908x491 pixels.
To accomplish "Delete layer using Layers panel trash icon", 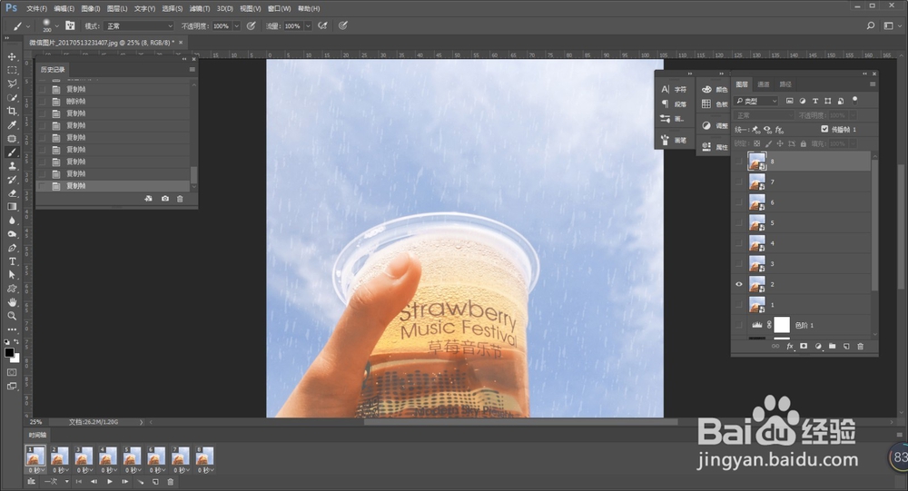I will pyautogui.click(x=860, y=347).
